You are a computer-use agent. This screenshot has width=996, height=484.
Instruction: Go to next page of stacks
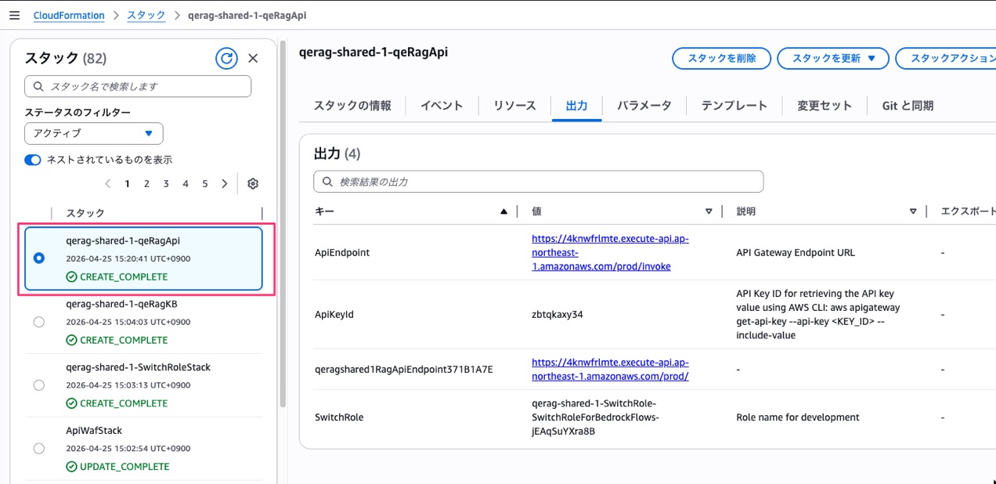225,184
